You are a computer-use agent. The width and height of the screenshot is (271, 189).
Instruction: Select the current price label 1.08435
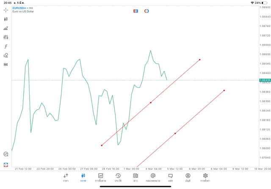click(265, 80)
